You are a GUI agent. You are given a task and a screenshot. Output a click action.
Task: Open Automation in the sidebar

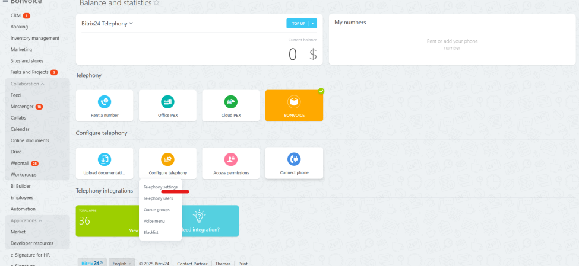pyautogui.click(x=23, y=209)
